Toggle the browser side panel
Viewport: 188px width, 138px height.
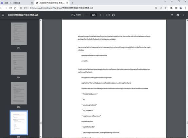pos(176,8)
